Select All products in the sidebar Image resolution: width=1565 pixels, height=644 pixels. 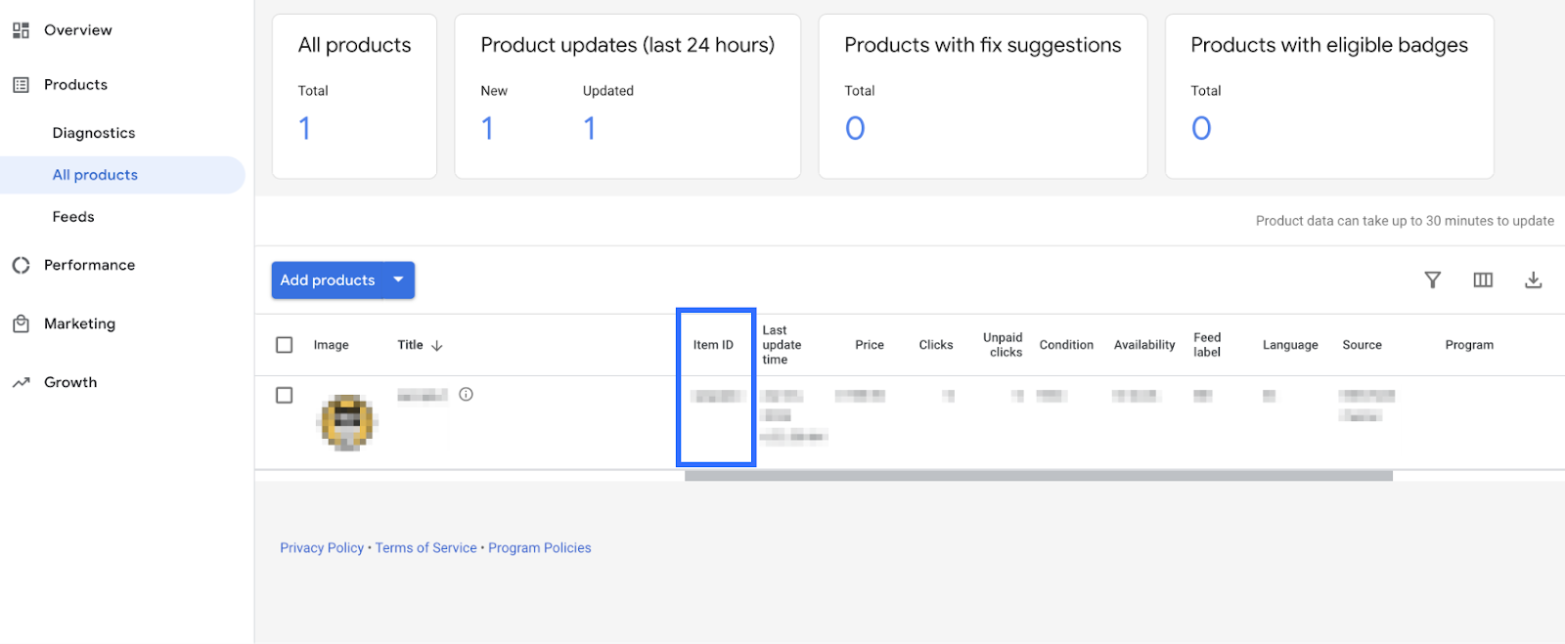95,175
